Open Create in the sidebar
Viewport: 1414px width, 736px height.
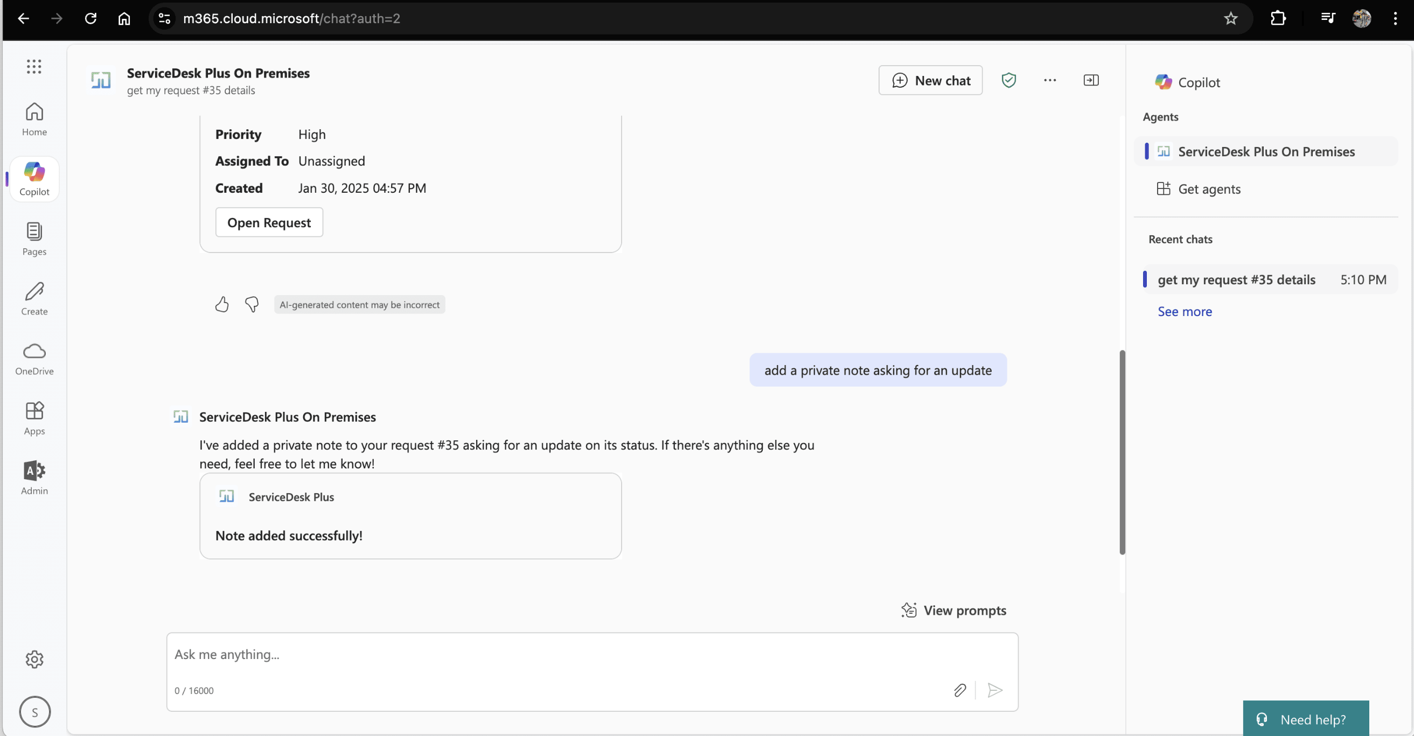point(34,299)
